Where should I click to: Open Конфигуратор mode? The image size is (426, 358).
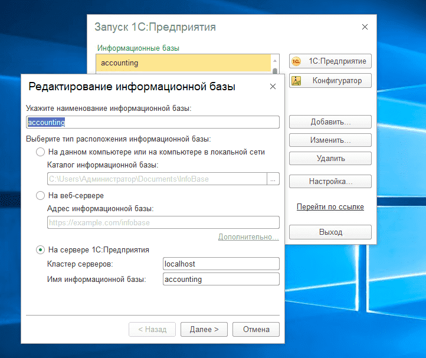pyautogui.click(x=330, y=81)
